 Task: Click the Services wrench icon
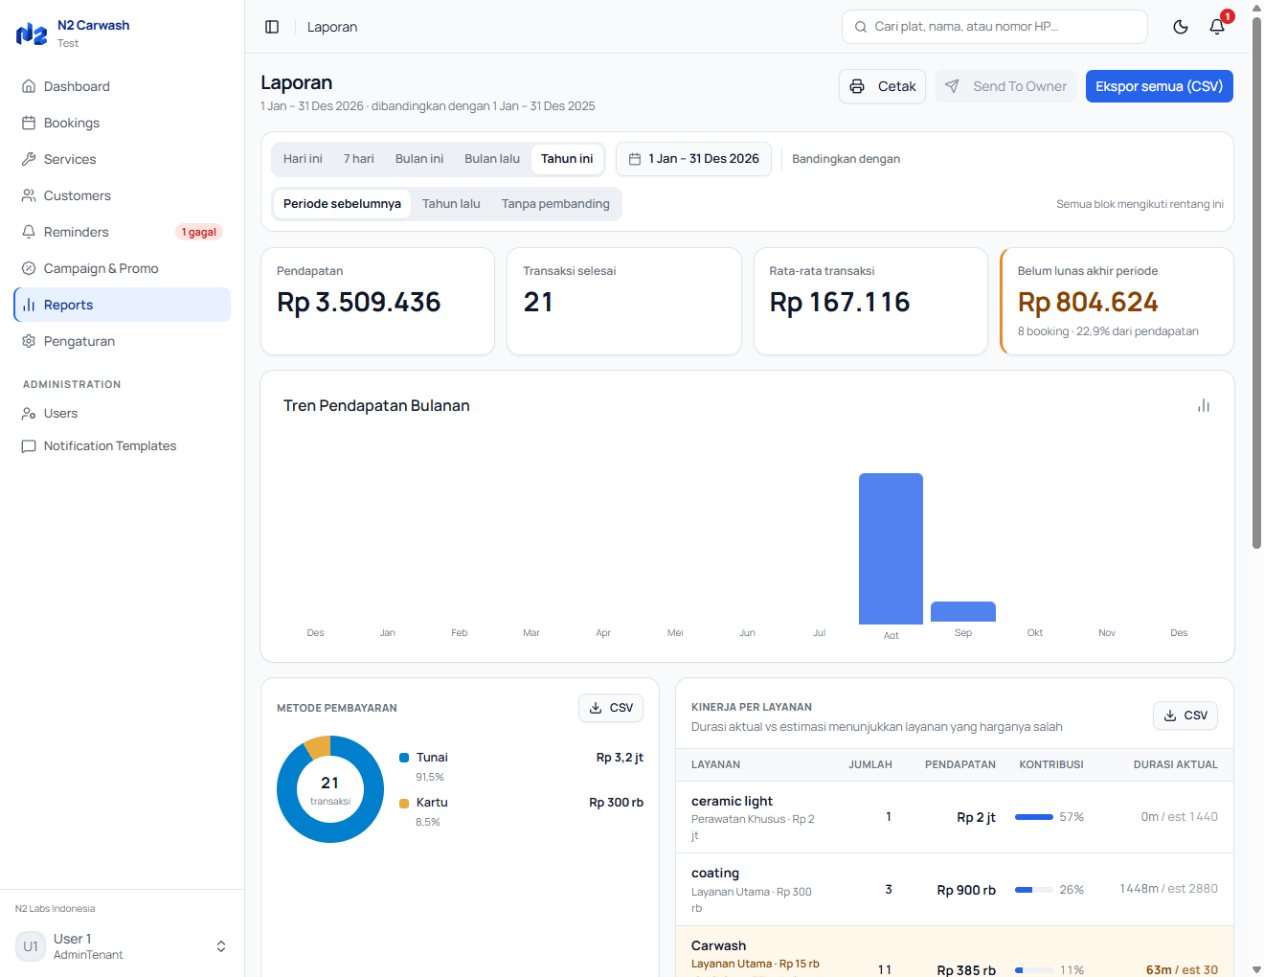pyautogui.click(x=29, y=159)
